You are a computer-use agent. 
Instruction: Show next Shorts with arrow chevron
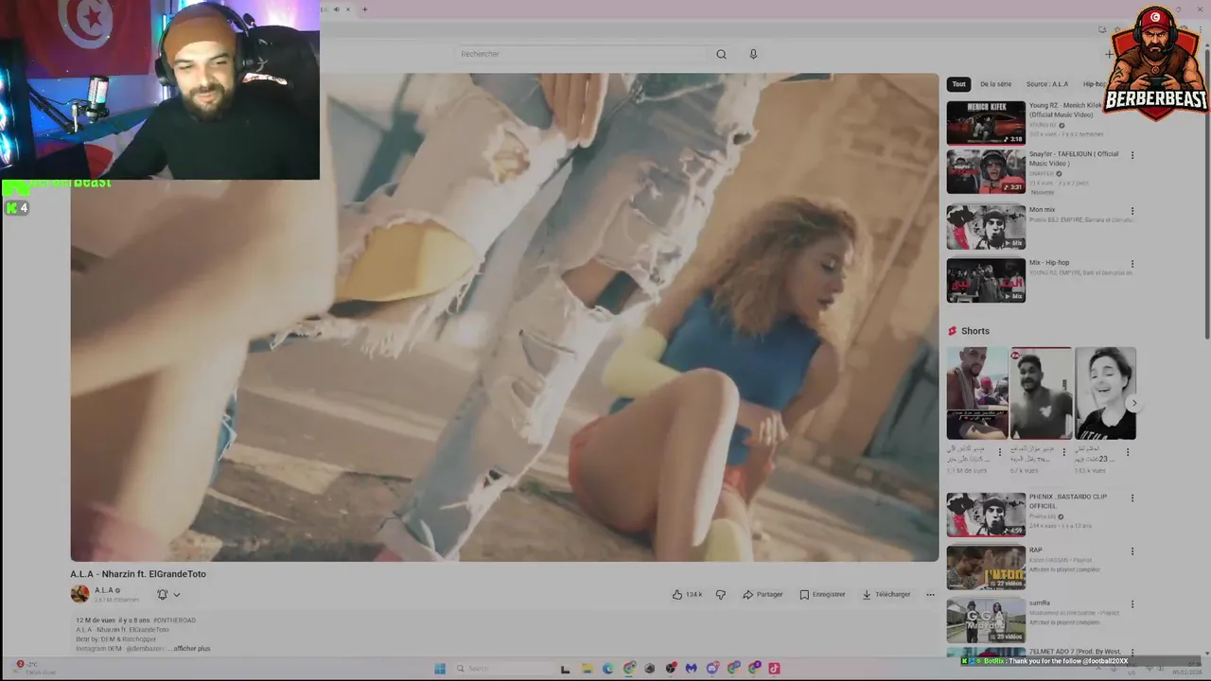click(x=1134, y=403)
